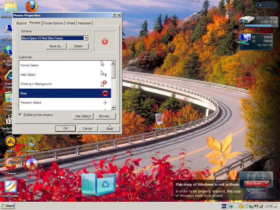Click the safely remove hardware tray icon
Viewport: 280px width, 210px height.
click(252, 206)
